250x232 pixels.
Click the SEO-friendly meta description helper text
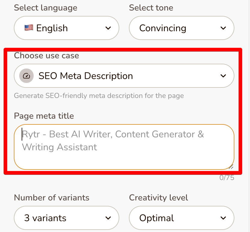(x=99, y=96)
